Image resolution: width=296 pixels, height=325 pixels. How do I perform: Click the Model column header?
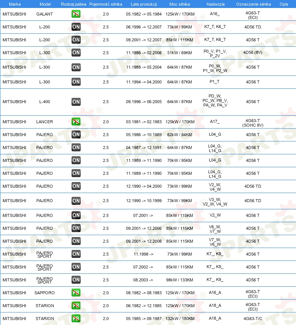pyautogui.click(x=45, y=4)
